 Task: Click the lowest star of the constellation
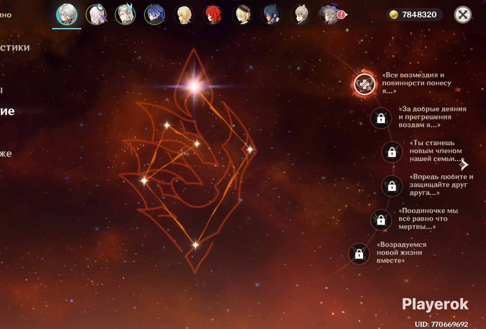[196, 245]
